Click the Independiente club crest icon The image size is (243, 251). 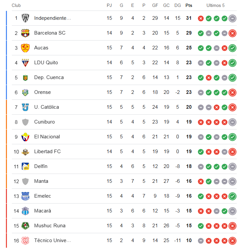pos(25,18)
